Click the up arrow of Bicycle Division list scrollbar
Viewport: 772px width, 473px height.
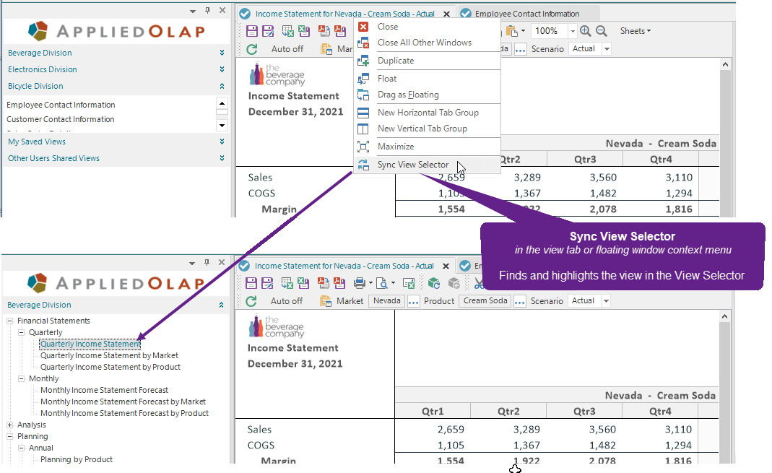click(222, 103)
